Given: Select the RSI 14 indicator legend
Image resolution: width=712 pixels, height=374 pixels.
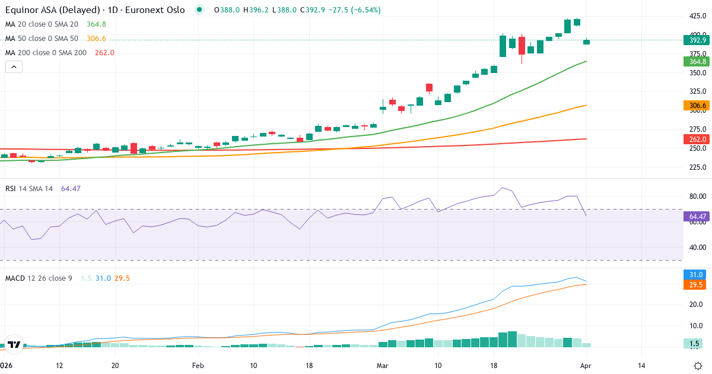Looking at the screenshot, I should [28, 189].
